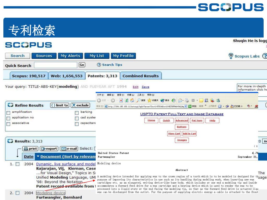This screenshot has width=267, height=200.
Task: Open the IE 文件 (File) menu
Action: (x=100, y=95)
